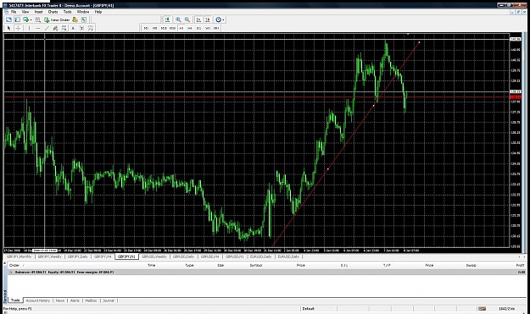
Task: Select the crosshair tool
Action: click(x=18, y=28)
